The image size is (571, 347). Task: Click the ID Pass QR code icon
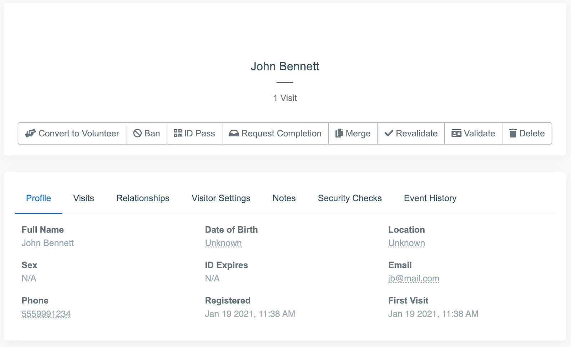coord(178,134)
